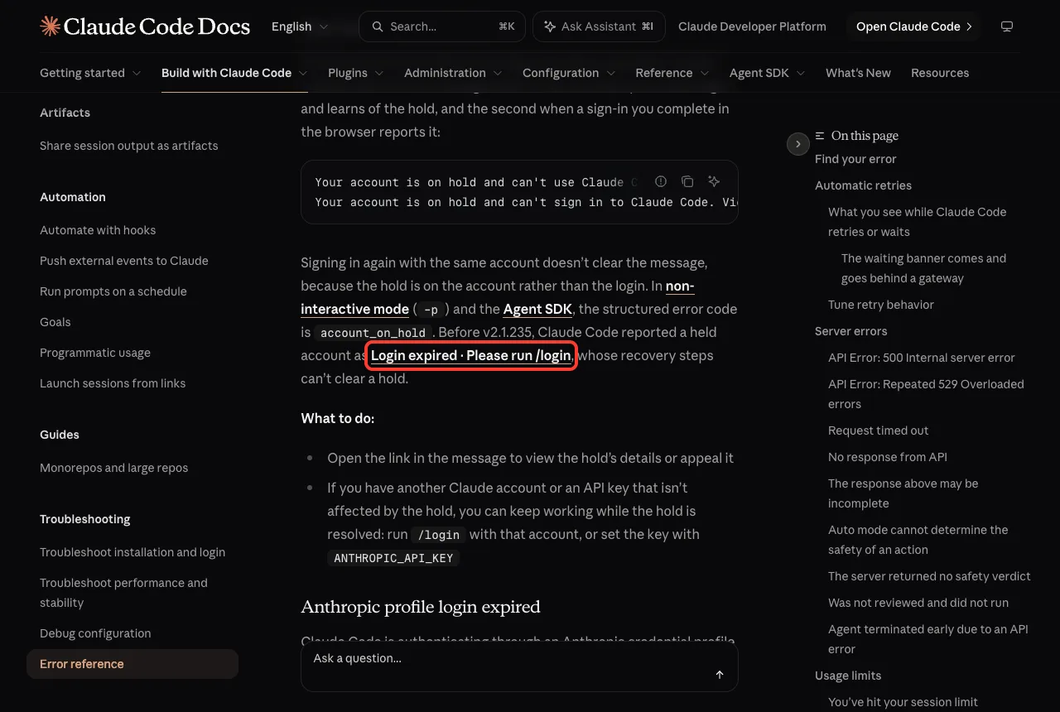The image size is (1060, 712).
Task: Open Claude Developer Platform link
Action: point(752,26)
